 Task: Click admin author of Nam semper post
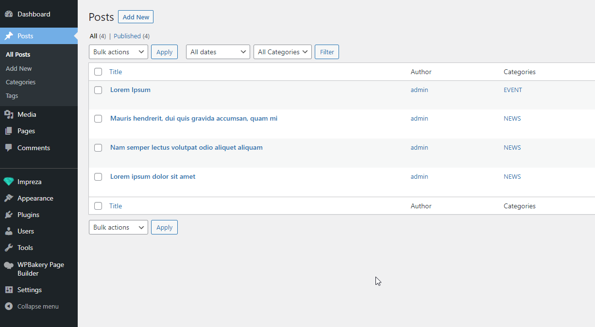point(419,148)
